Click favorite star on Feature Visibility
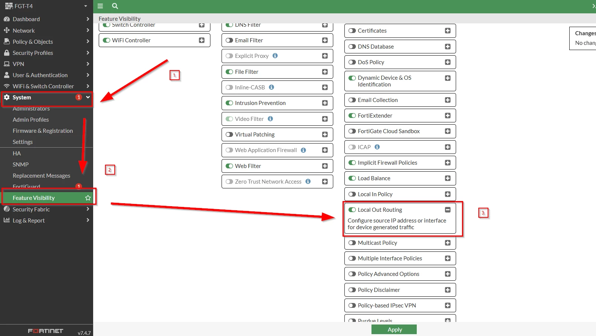 [x=88, y=198]
